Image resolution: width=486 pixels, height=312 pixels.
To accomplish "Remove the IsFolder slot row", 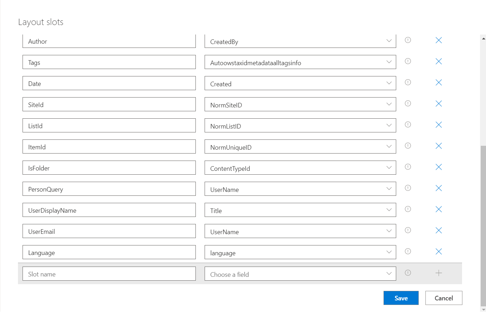I will [438, 167].
